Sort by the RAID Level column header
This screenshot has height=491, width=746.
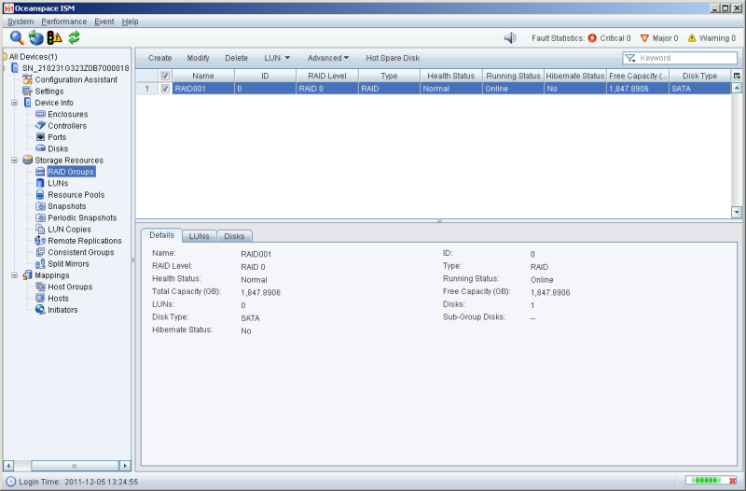(327, 76)
